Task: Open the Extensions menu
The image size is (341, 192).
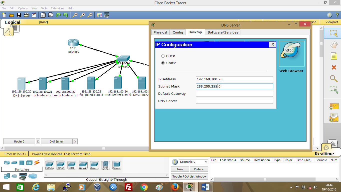Action: 57,8
